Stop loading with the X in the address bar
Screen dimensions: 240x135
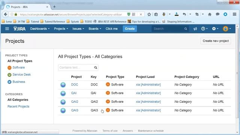(x=141, y=14)
